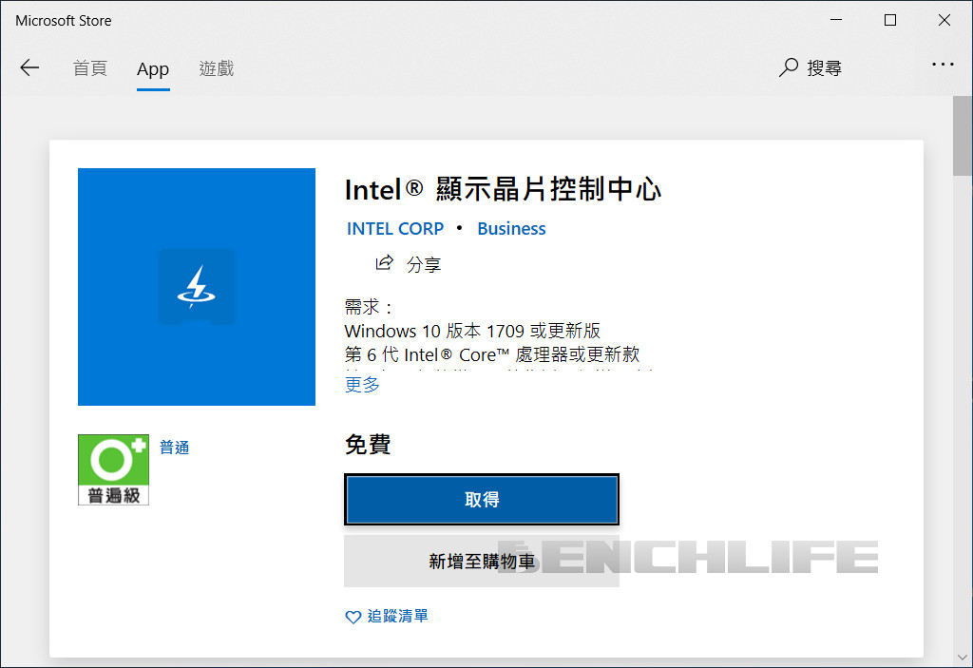973x668 pixels.
Task: Open the 首頁 tab
Action: click(90, 68)
